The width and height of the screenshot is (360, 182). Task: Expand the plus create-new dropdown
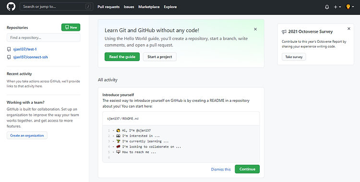[x=337, y=7]
